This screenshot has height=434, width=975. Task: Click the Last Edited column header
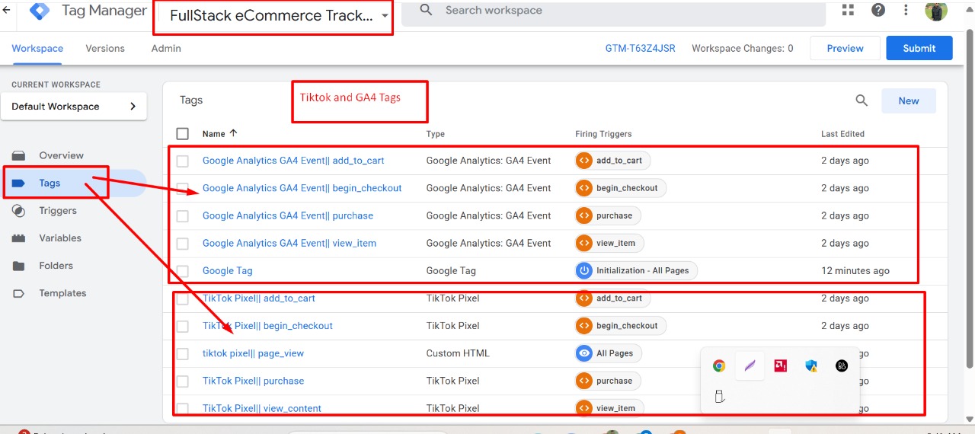[842, 134]
